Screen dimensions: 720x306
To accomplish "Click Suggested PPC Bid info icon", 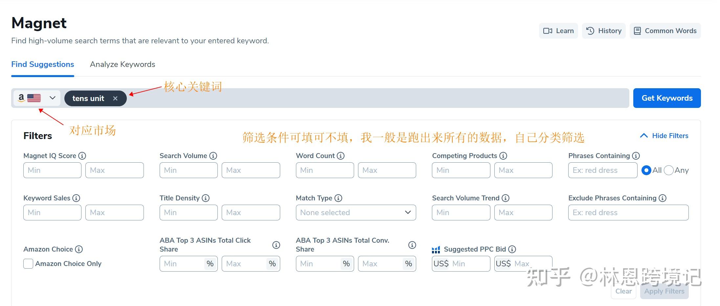I will pos(512,249).
